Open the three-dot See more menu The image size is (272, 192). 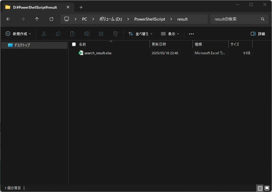[191, 34]
